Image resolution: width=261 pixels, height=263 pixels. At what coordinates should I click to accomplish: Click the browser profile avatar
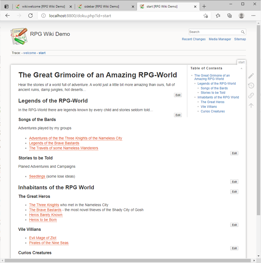pyautogui.click(x=241, y=16)
